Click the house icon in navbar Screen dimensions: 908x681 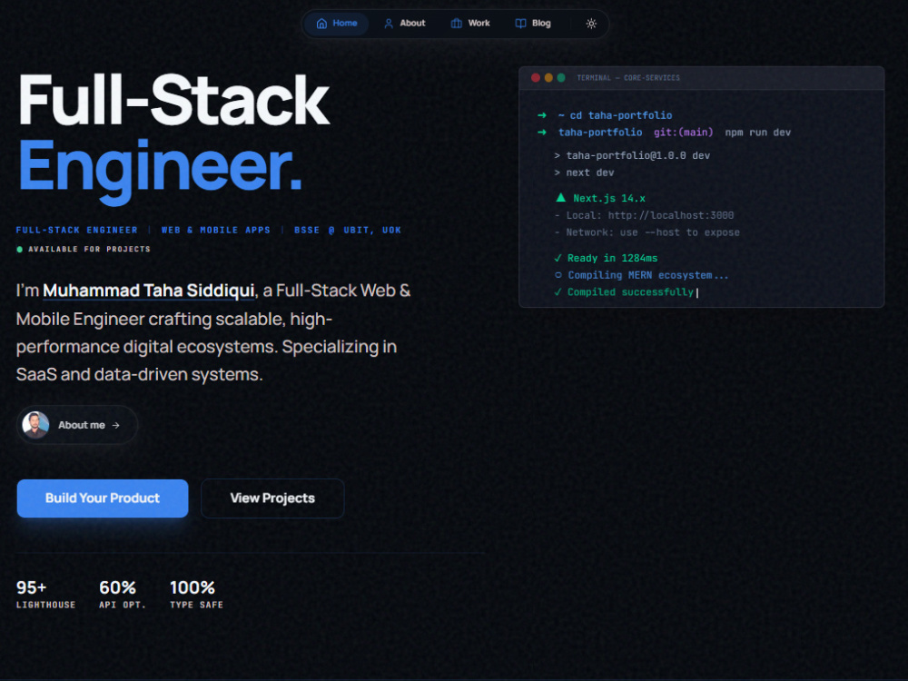[x=321, y=24]
